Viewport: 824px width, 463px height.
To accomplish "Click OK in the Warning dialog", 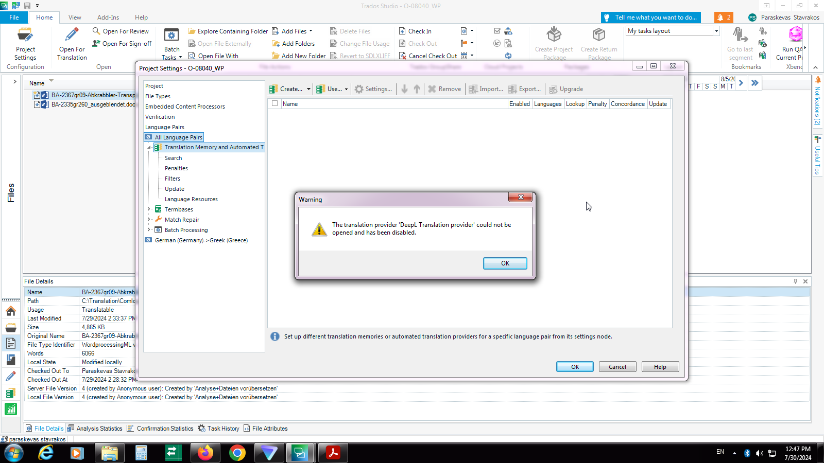I will [x=505, y=263].
